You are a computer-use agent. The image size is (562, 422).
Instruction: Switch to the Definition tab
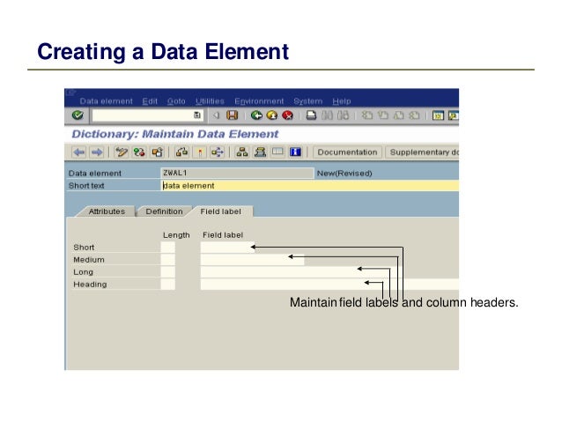pyautogui.click(x=164, y=211)
